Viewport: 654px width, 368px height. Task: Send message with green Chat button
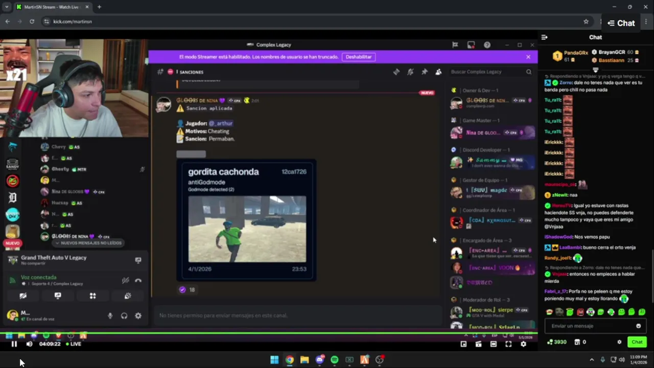[637, 342]
